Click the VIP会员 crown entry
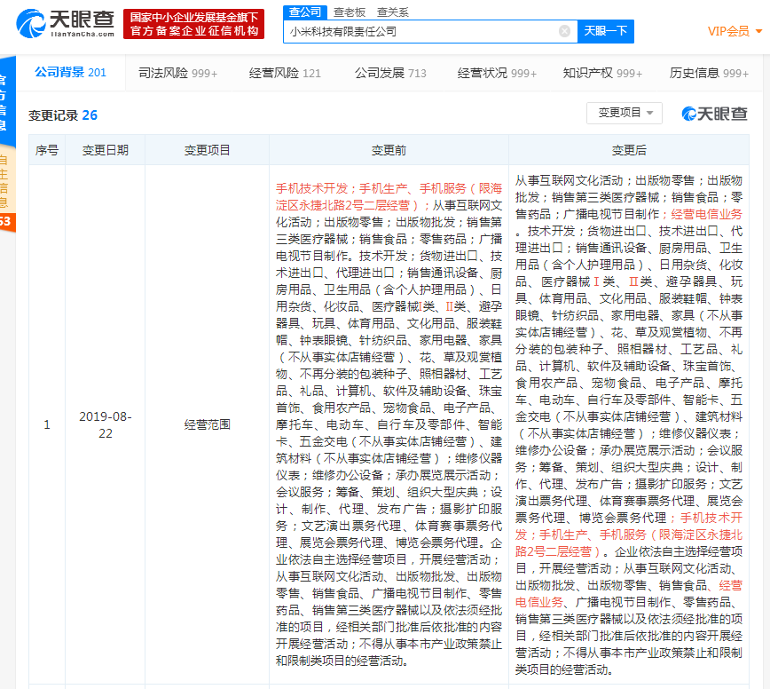 [727, 30]
